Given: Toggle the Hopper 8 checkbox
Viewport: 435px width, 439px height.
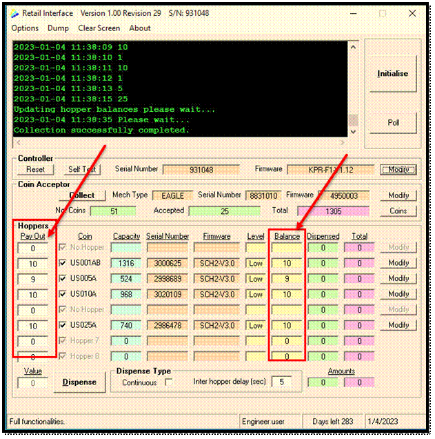Looking at the screenshot, I should (x=63, y=356).
